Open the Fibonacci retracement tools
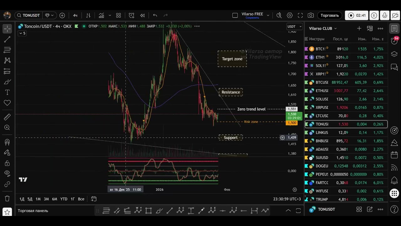The image size is (401, 226). (7, 50)
